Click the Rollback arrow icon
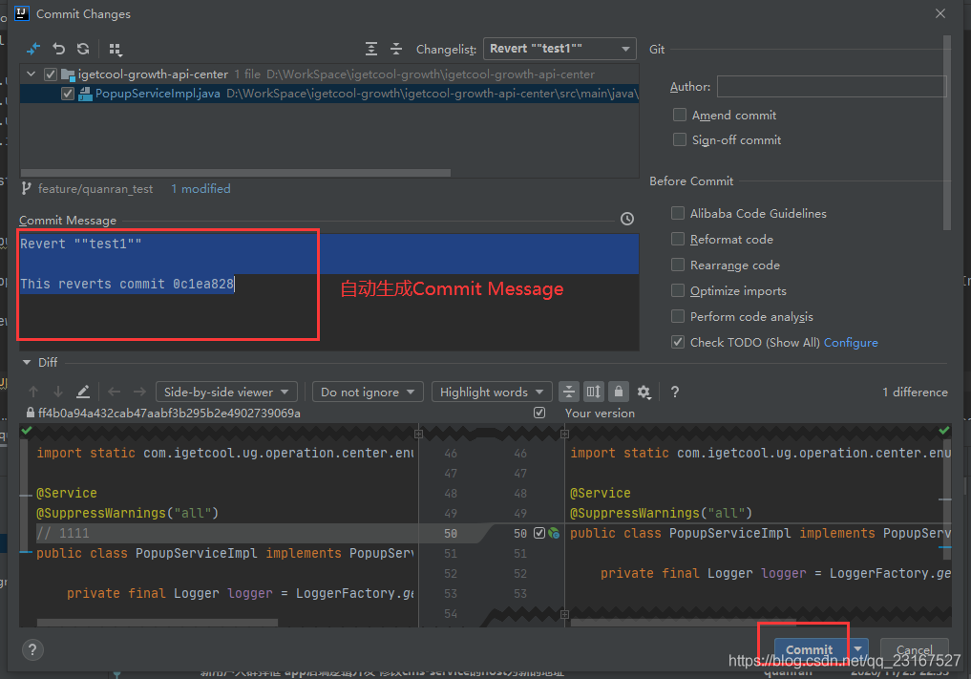This screenshot has width=971, height=679. point(59,49)
